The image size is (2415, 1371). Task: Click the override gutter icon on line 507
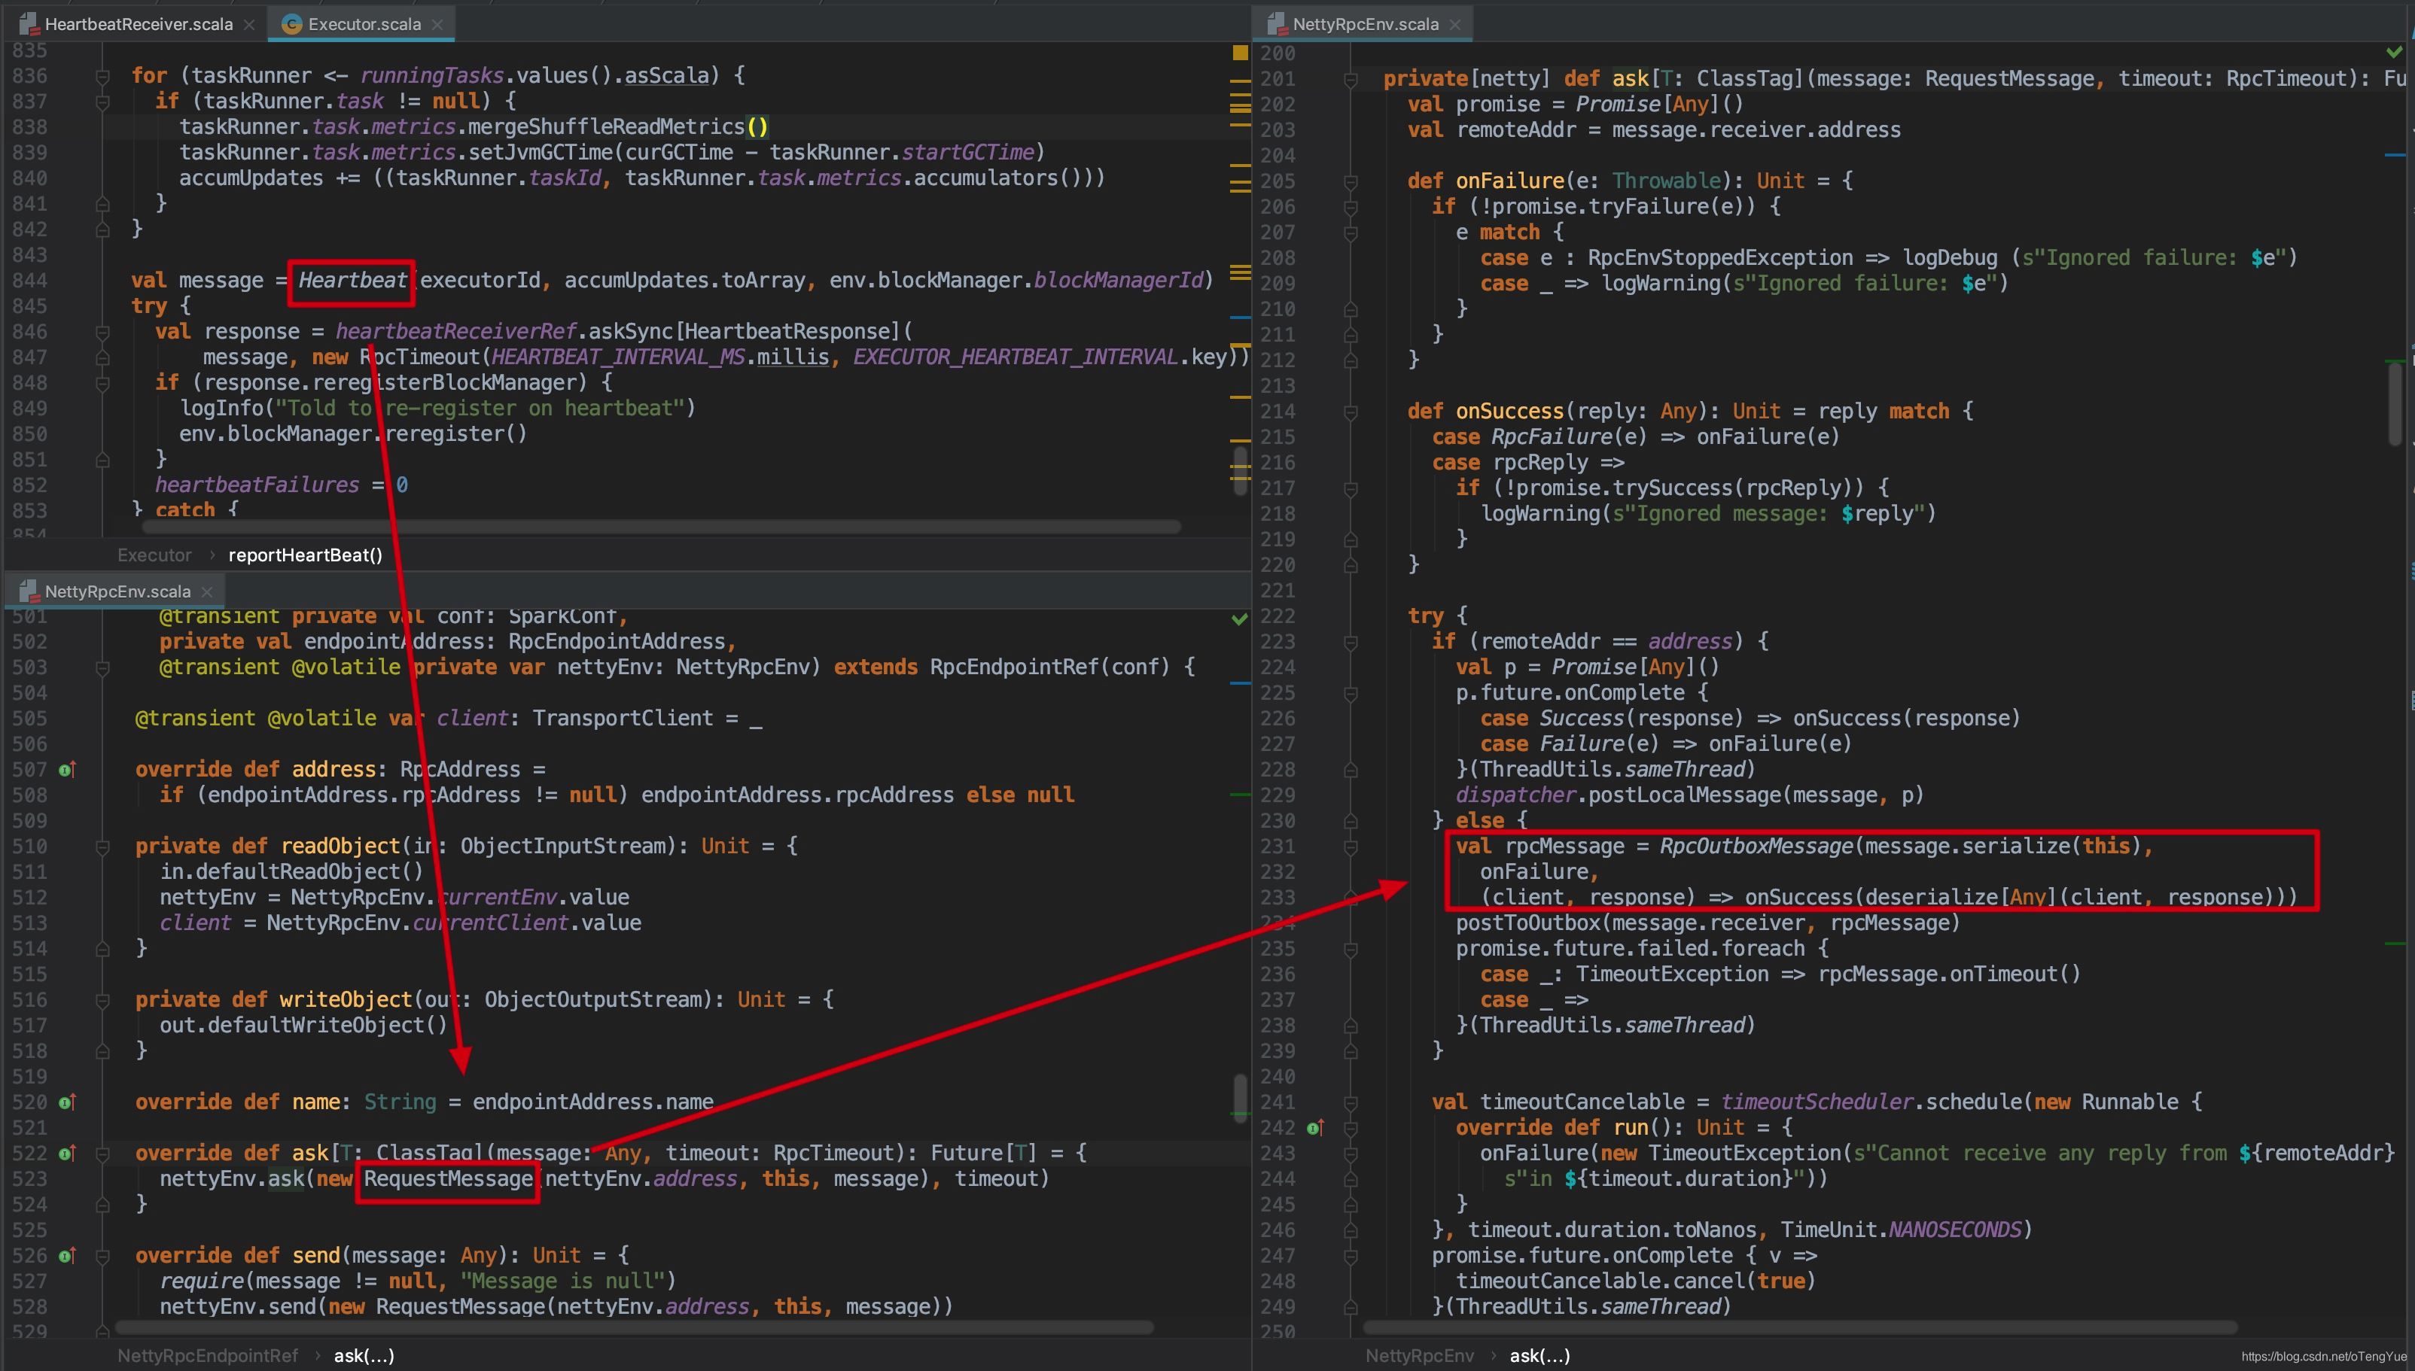click(67, 769)
